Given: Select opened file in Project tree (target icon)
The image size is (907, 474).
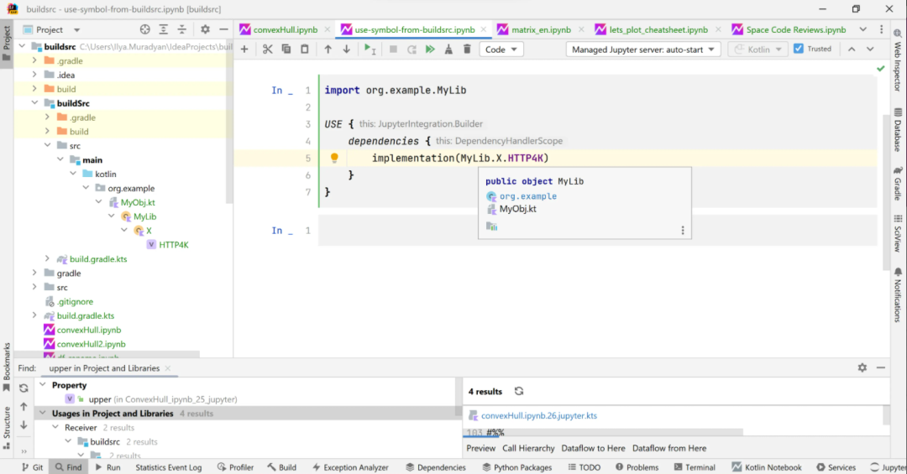Looking at the screenshot, I should point(144,29).
